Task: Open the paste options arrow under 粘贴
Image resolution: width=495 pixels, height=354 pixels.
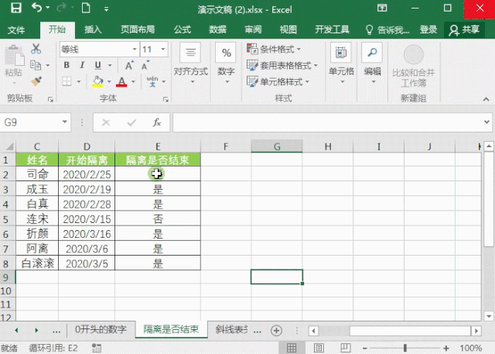Action: pos(14,83)
